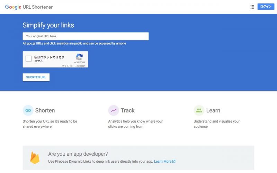277x173 pixels.
Task: Click the "Simplify your links" heading
Action: coord(48,25)
